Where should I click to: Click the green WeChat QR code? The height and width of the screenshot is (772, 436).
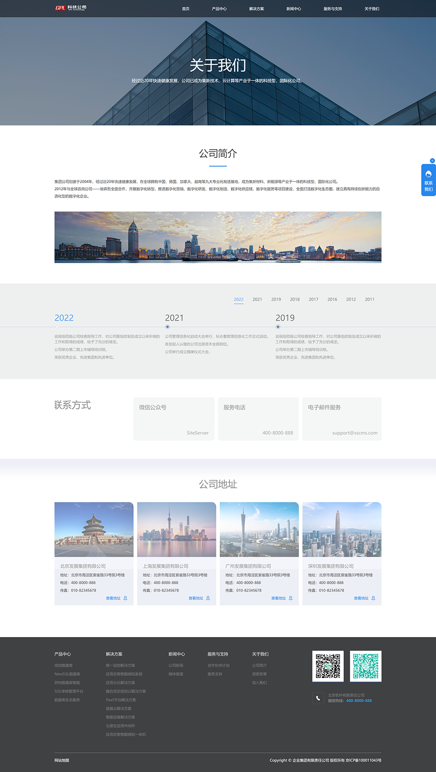pyautogui.click(x=365, y=666)
